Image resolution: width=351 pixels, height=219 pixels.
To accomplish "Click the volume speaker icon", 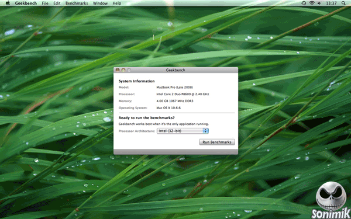I will [319, 3].
